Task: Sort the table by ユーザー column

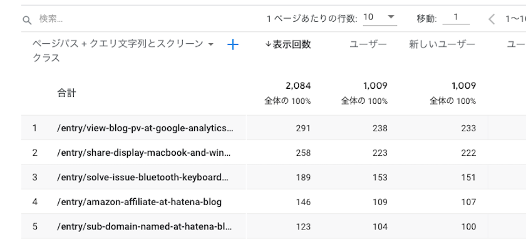Action: coord(368,44)
